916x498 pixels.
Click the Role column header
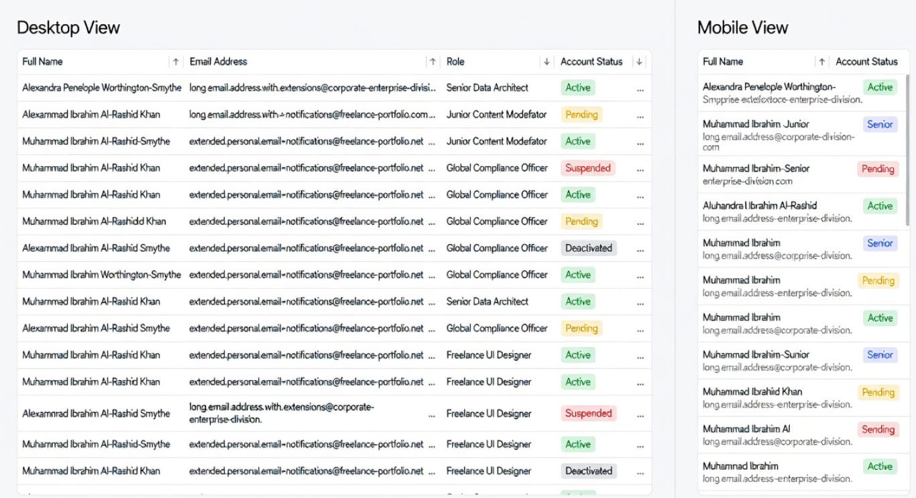coord(455,62)
